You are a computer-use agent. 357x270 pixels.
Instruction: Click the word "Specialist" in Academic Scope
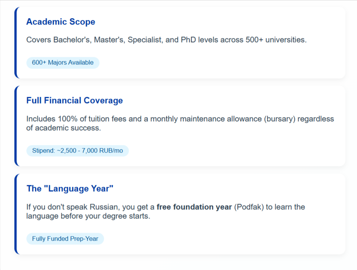[145, 40]
